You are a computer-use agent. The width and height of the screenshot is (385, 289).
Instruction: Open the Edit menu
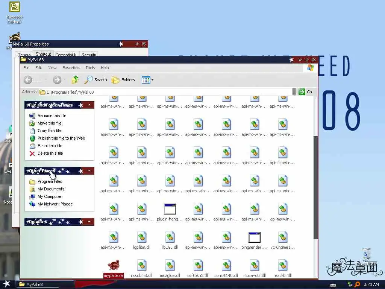39,68
